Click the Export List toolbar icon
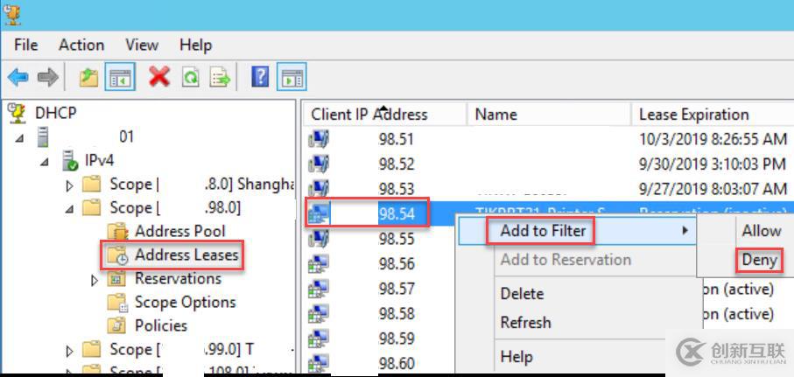The image size is (794, 377). (x=221, y=78)
